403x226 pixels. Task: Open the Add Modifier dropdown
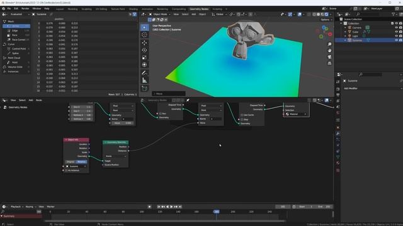[373, 89]
